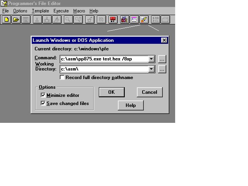The height and width of the screenshot is (186, 248).
Task: Open the Template menu
Action: 40,11
